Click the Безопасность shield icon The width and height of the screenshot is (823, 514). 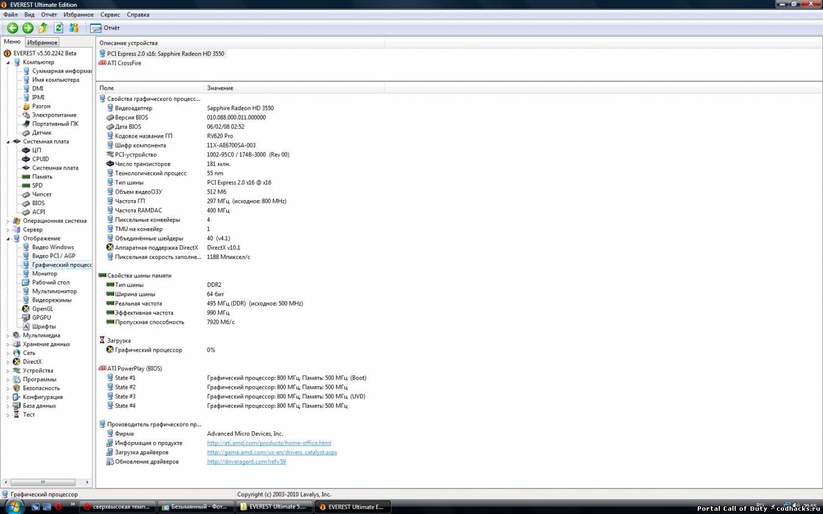pos(16,388)
